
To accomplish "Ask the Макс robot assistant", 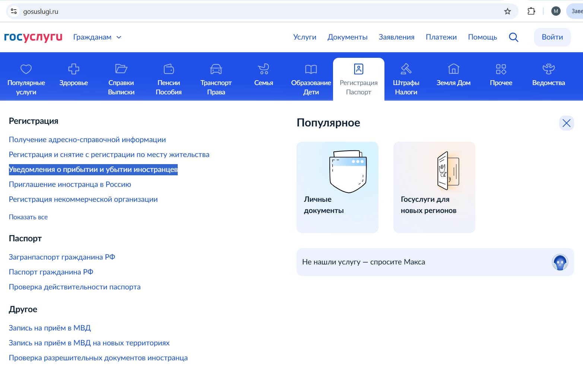I will click(560, 262).
